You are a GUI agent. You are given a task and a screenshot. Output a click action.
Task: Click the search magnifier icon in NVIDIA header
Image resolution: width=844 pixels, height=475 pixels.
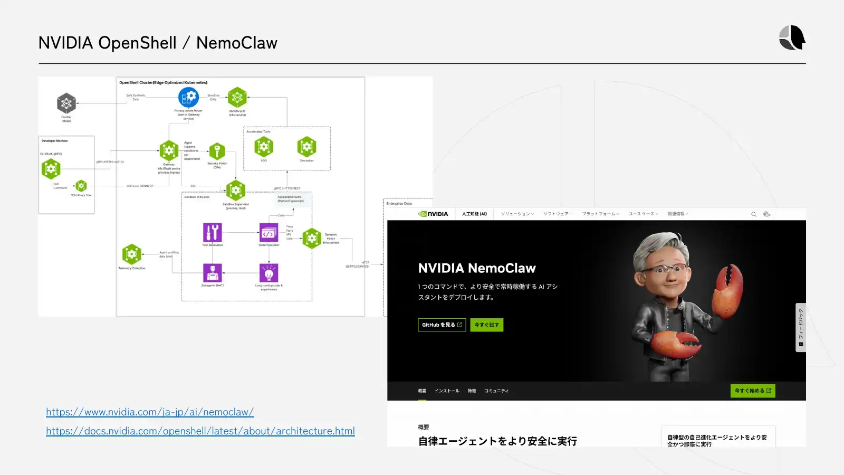tap(754, 214)
